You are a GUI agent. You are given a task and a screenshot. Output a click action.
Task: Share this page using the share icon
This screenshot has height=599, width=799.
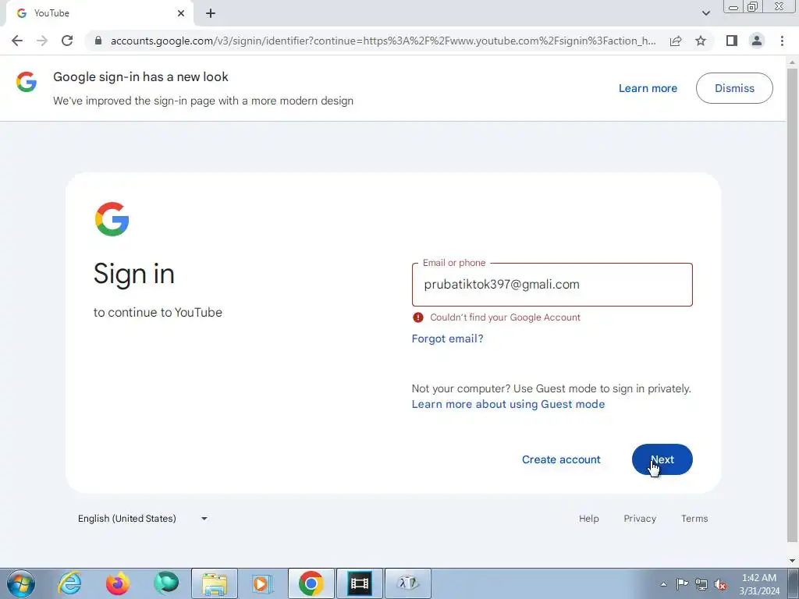(676, 41)
